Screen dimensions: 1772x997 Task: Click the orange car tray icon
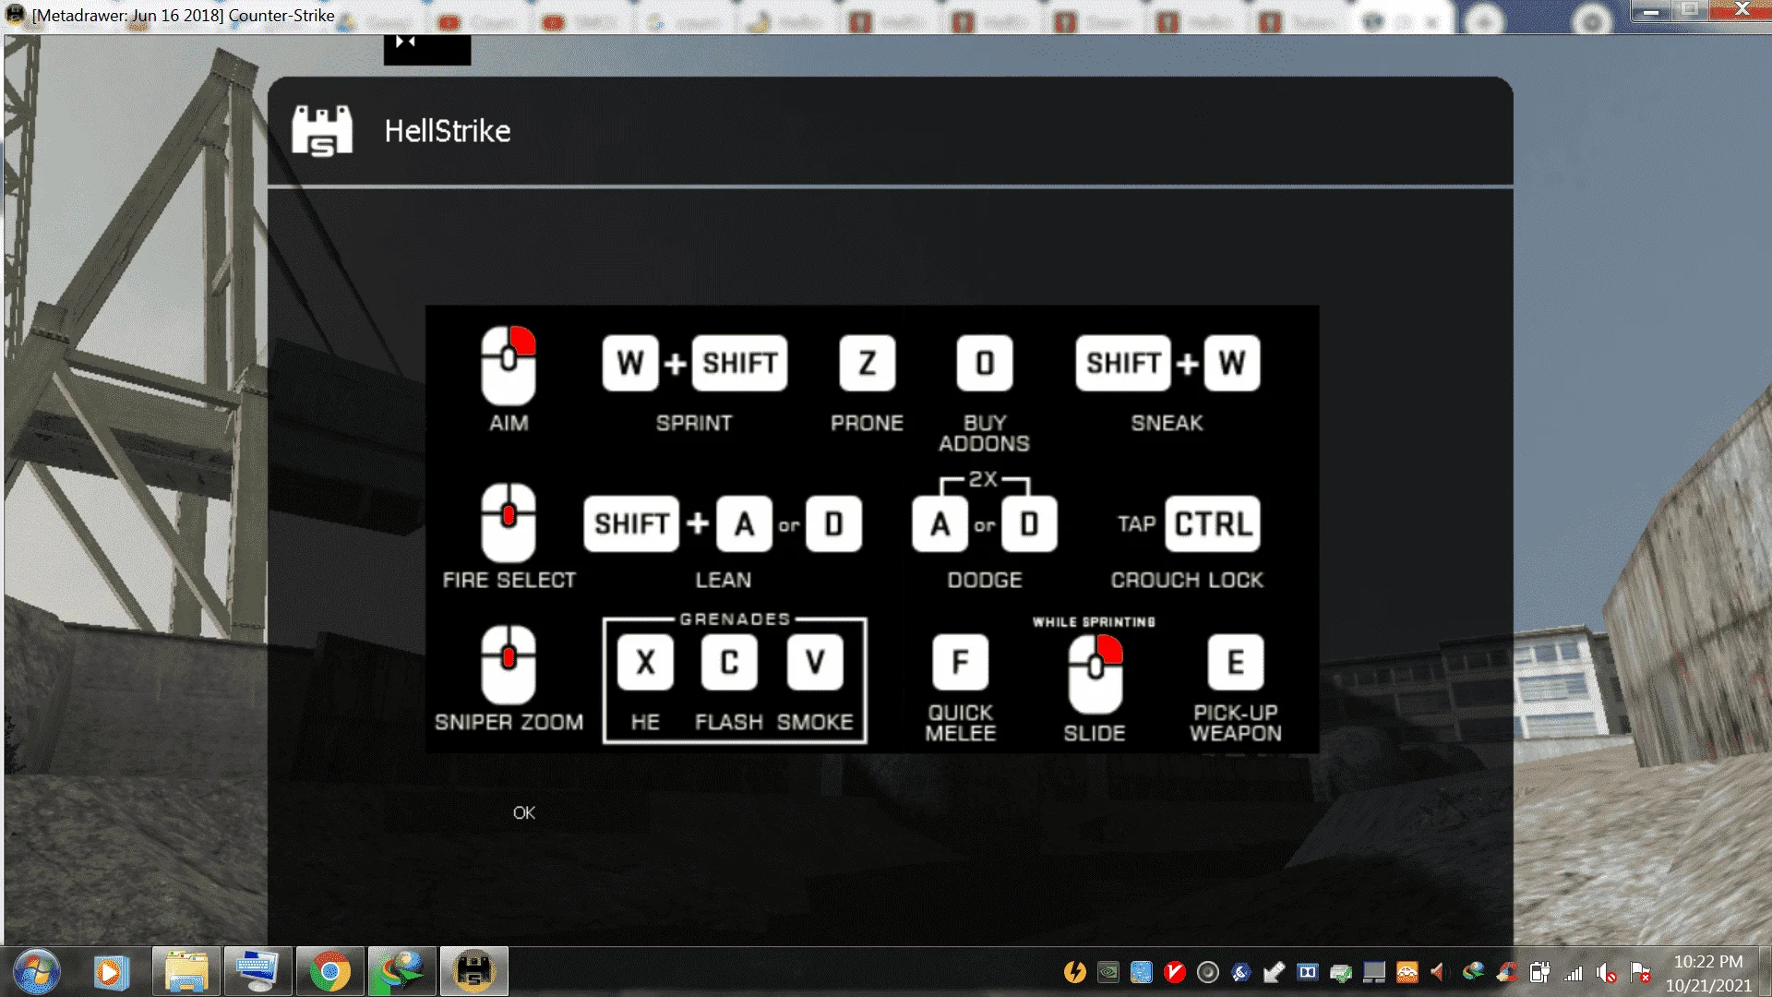(x=1407, y=972)
